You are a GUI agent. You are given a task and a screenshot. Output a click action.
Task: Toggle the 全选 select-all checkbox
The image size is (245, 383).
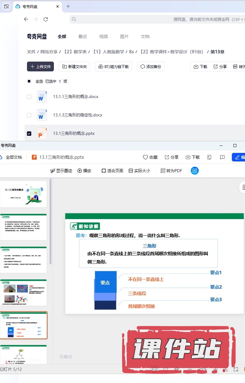[29, 81]
